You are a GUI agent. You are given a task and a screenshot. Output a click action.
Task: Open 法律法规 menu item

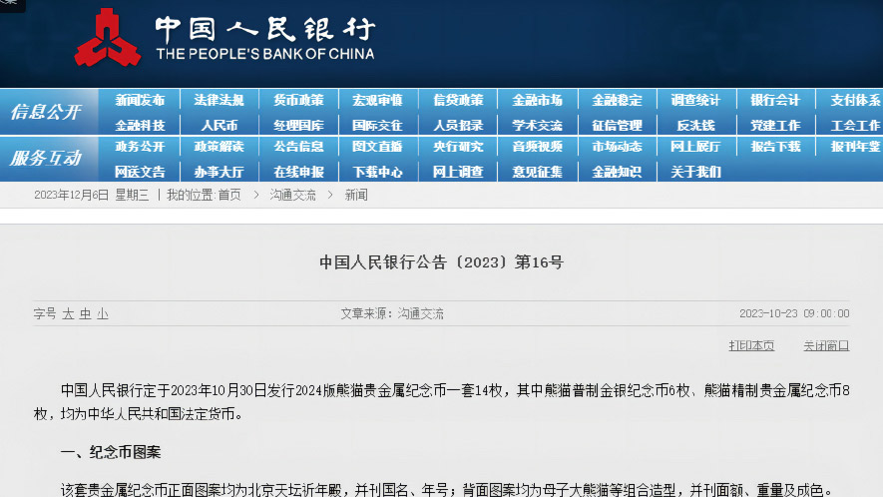coord(220,101)
